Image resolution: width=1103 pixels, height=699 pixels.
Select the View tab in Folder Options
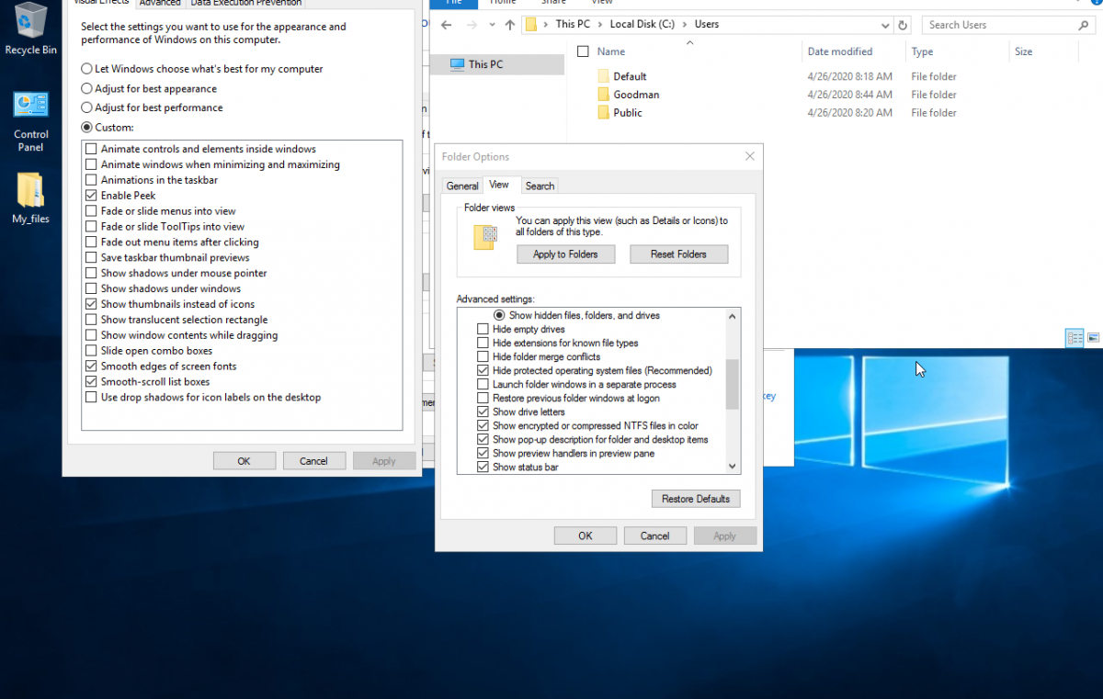(x=499, y=185)
